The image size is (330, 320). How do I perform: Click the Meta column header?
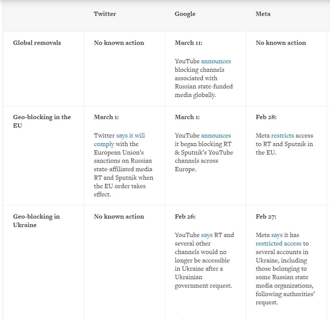pyautogui.click(x=263, y=14)
